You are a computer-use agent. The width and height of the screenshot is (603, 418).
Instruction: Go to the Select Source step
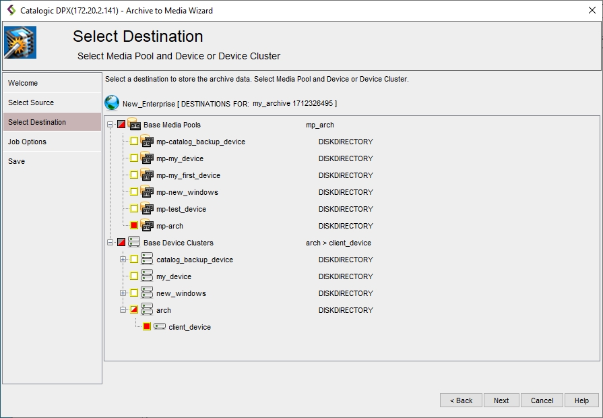click(x=31, y=102)
